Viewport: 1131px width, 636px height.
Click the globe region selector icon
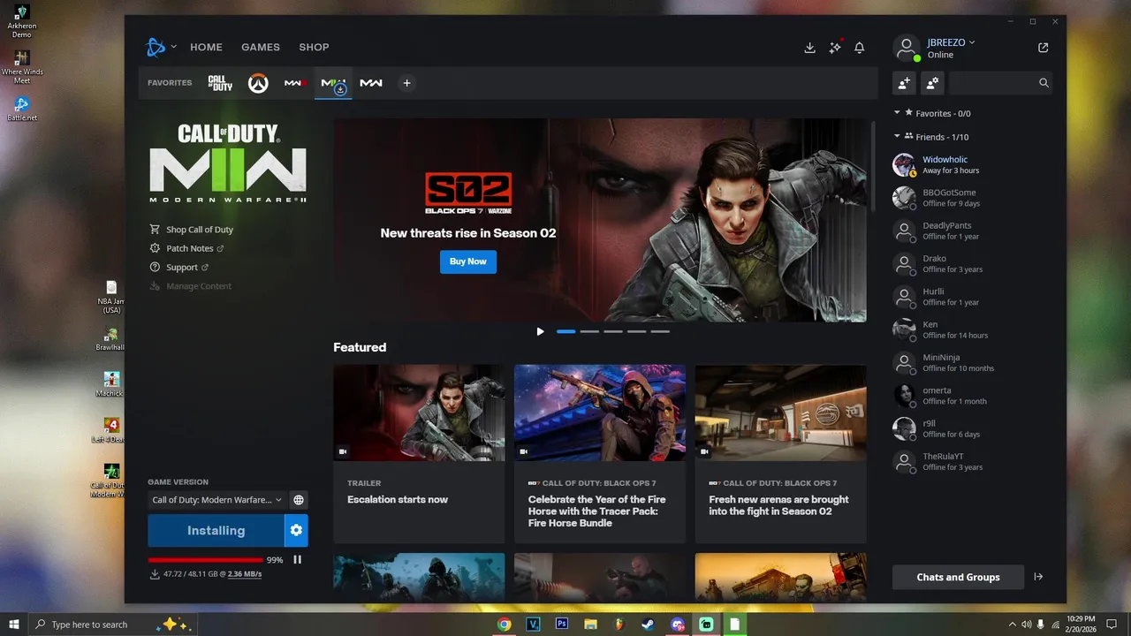point(299,500)
